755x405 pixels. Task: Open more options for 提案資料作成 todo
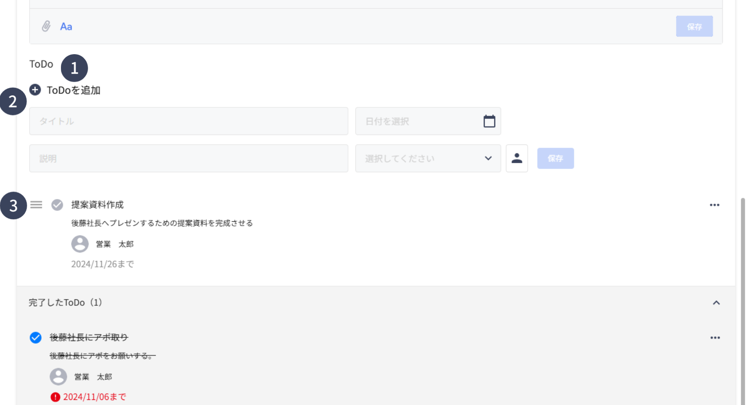pos(714,205)
